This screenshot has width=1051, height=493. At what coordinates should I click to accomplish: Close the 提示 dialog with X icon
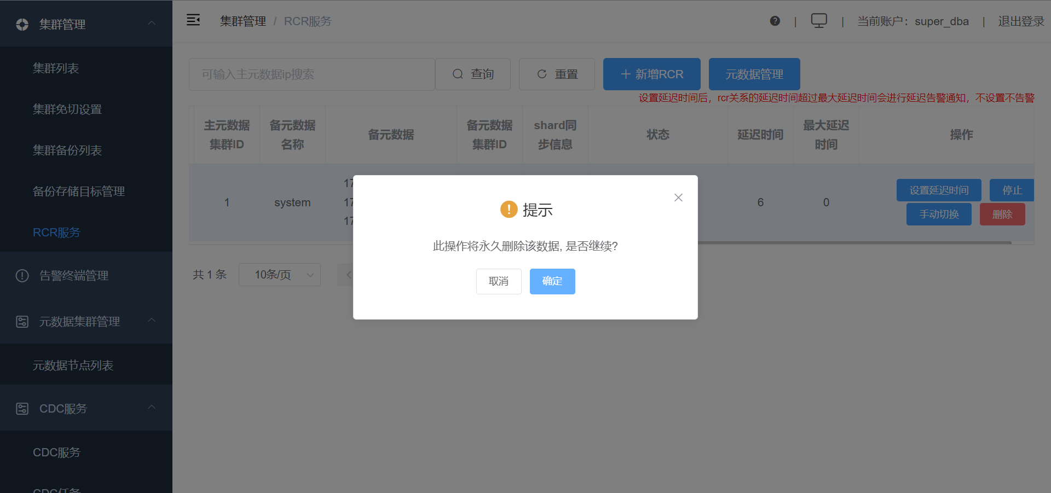[x=678, y=198]
